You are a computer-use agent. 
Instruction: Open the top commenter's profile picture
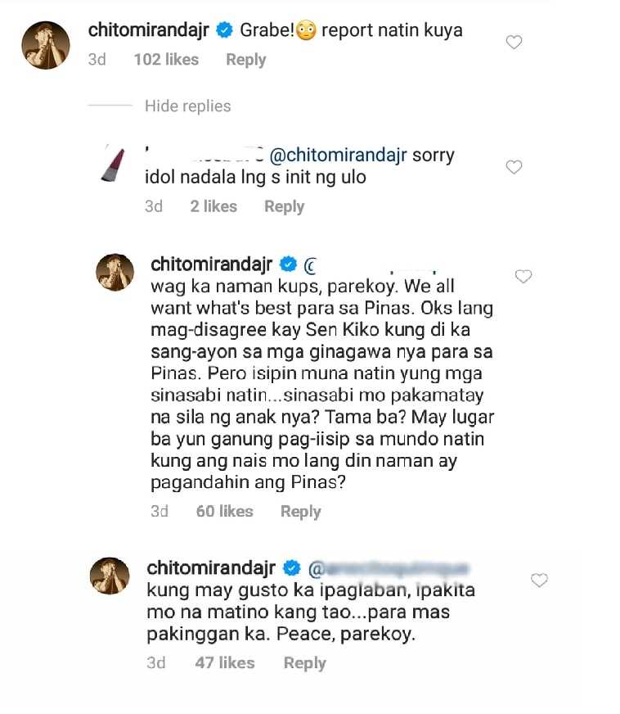point(46,45)
